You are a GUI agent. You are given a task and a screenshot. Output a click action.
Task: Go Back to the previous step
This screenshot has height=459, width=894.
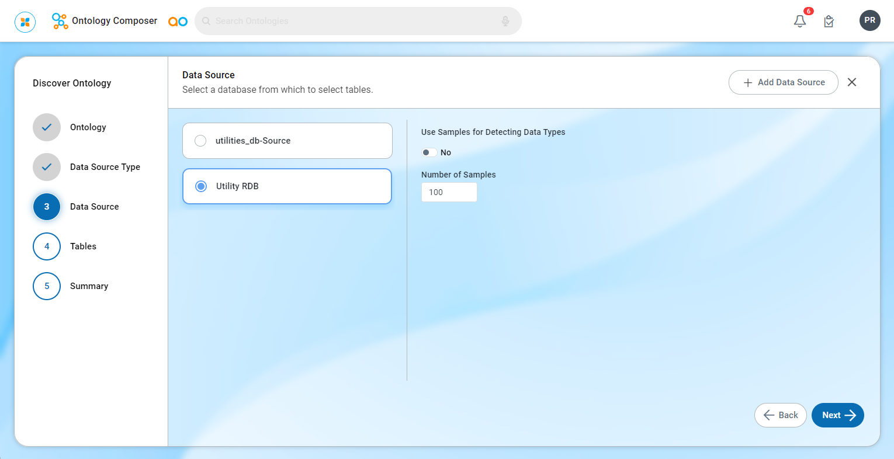[x=780, y=415]
